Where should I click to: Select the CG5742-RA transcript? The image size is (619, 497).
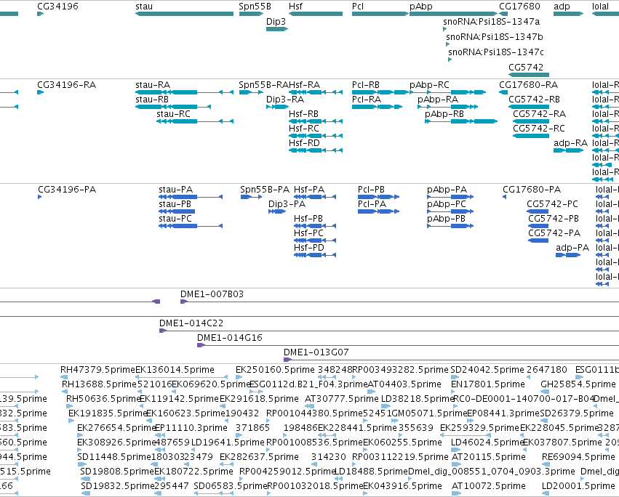coord(531,121)
